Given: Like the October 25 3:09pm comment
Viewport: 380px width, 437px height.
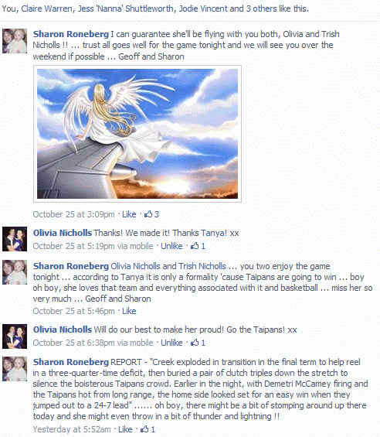Looking at the screenshot, I should pyautogui.click(x=129, y=214).
